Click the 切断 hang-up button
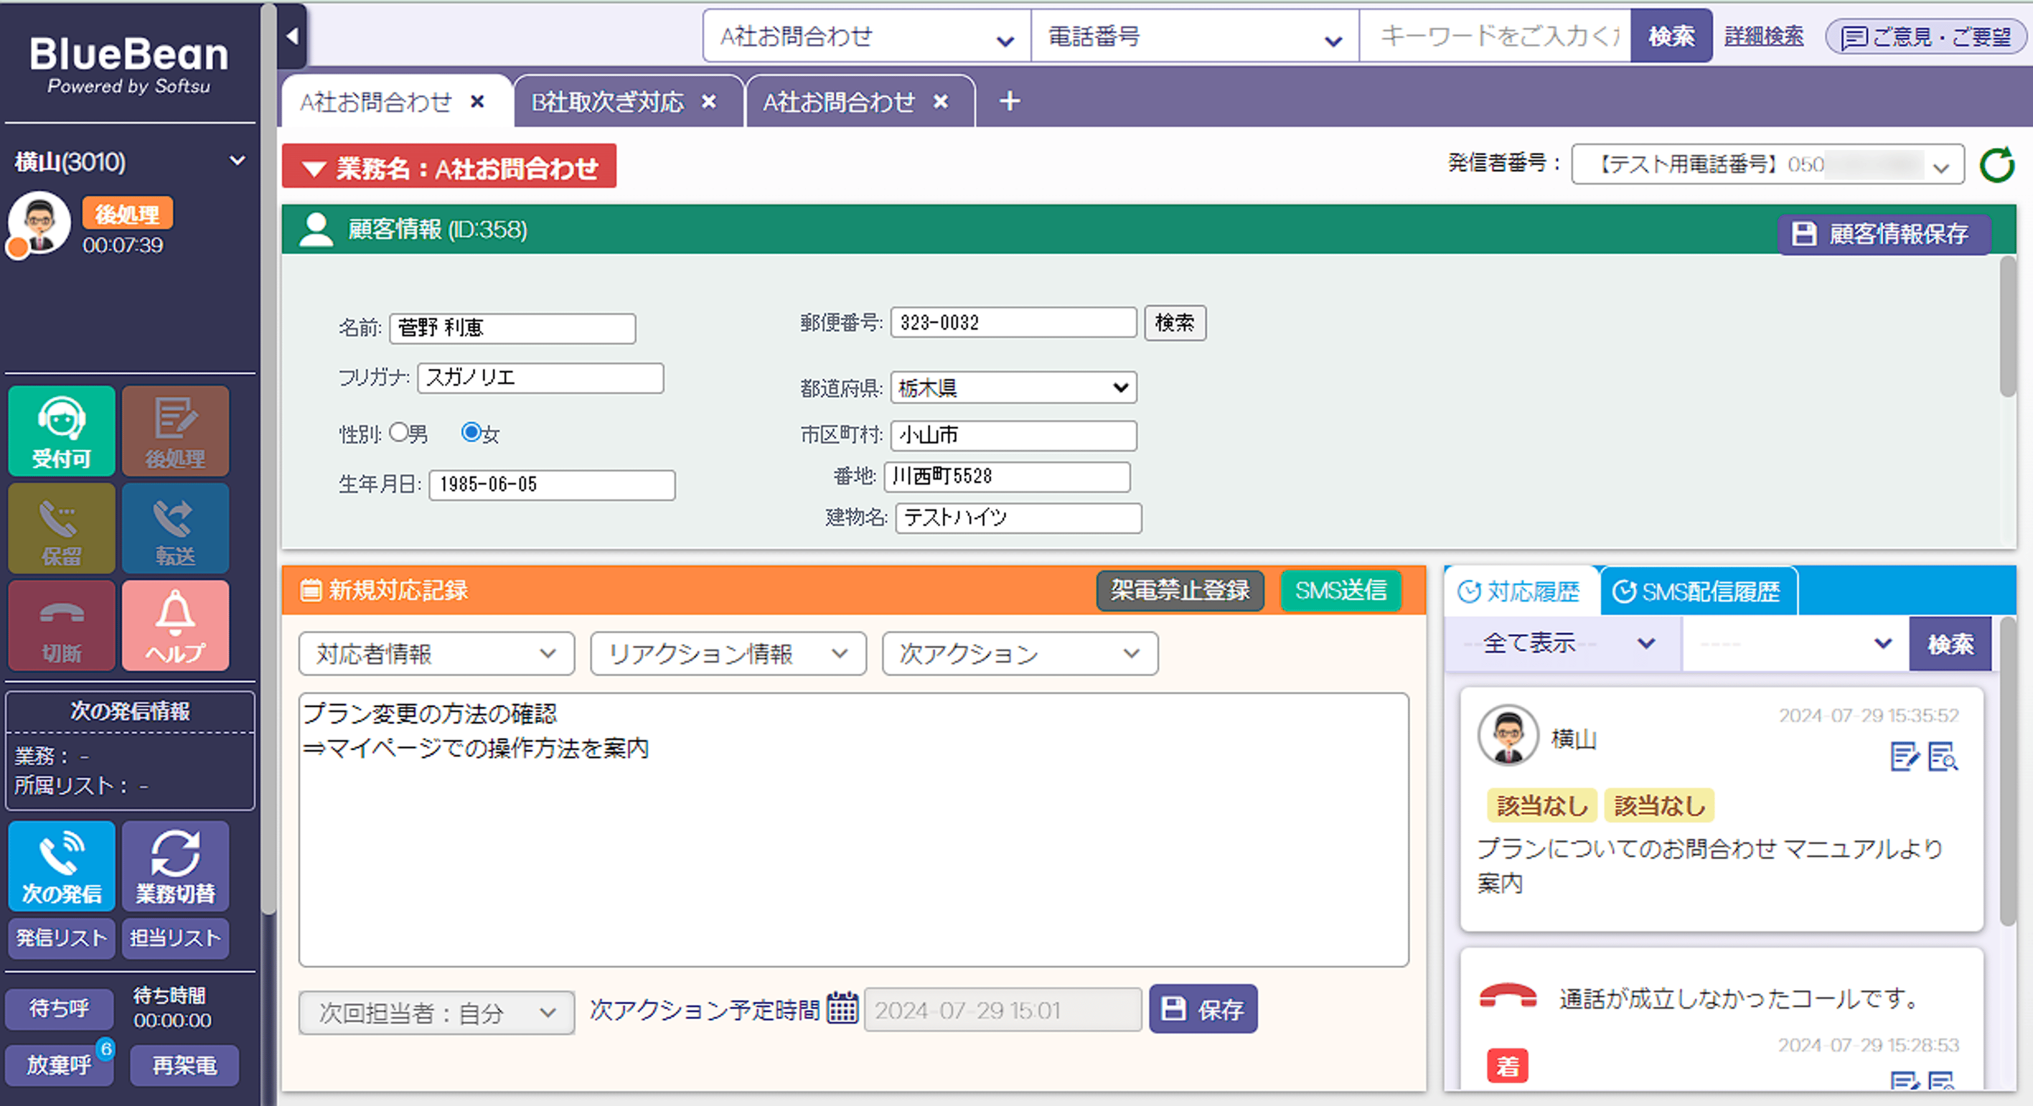 point(61,626)
